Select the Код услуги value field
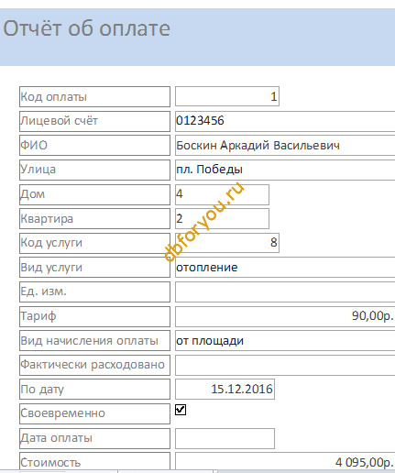 (227, 243)
